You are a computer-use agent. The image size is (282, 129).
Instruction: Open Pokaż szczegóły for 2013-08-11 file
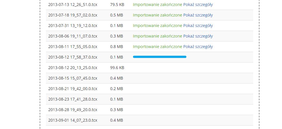198,47
